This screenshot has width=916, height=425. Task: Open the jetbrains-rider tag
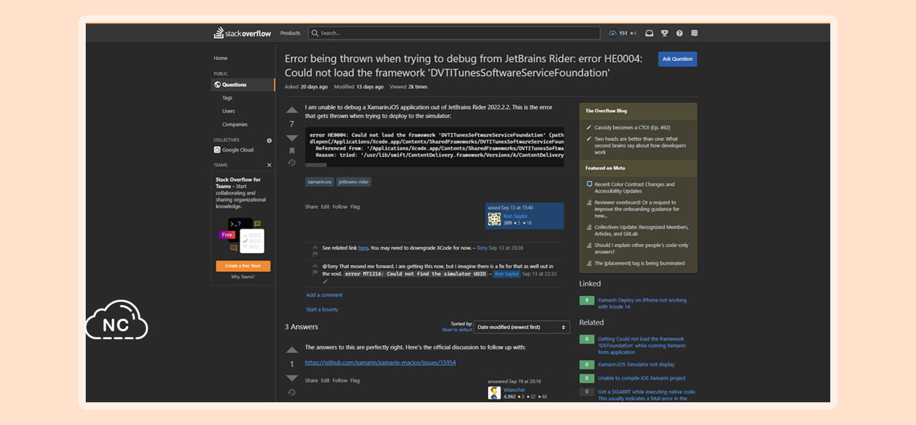(x=354, y=182)
